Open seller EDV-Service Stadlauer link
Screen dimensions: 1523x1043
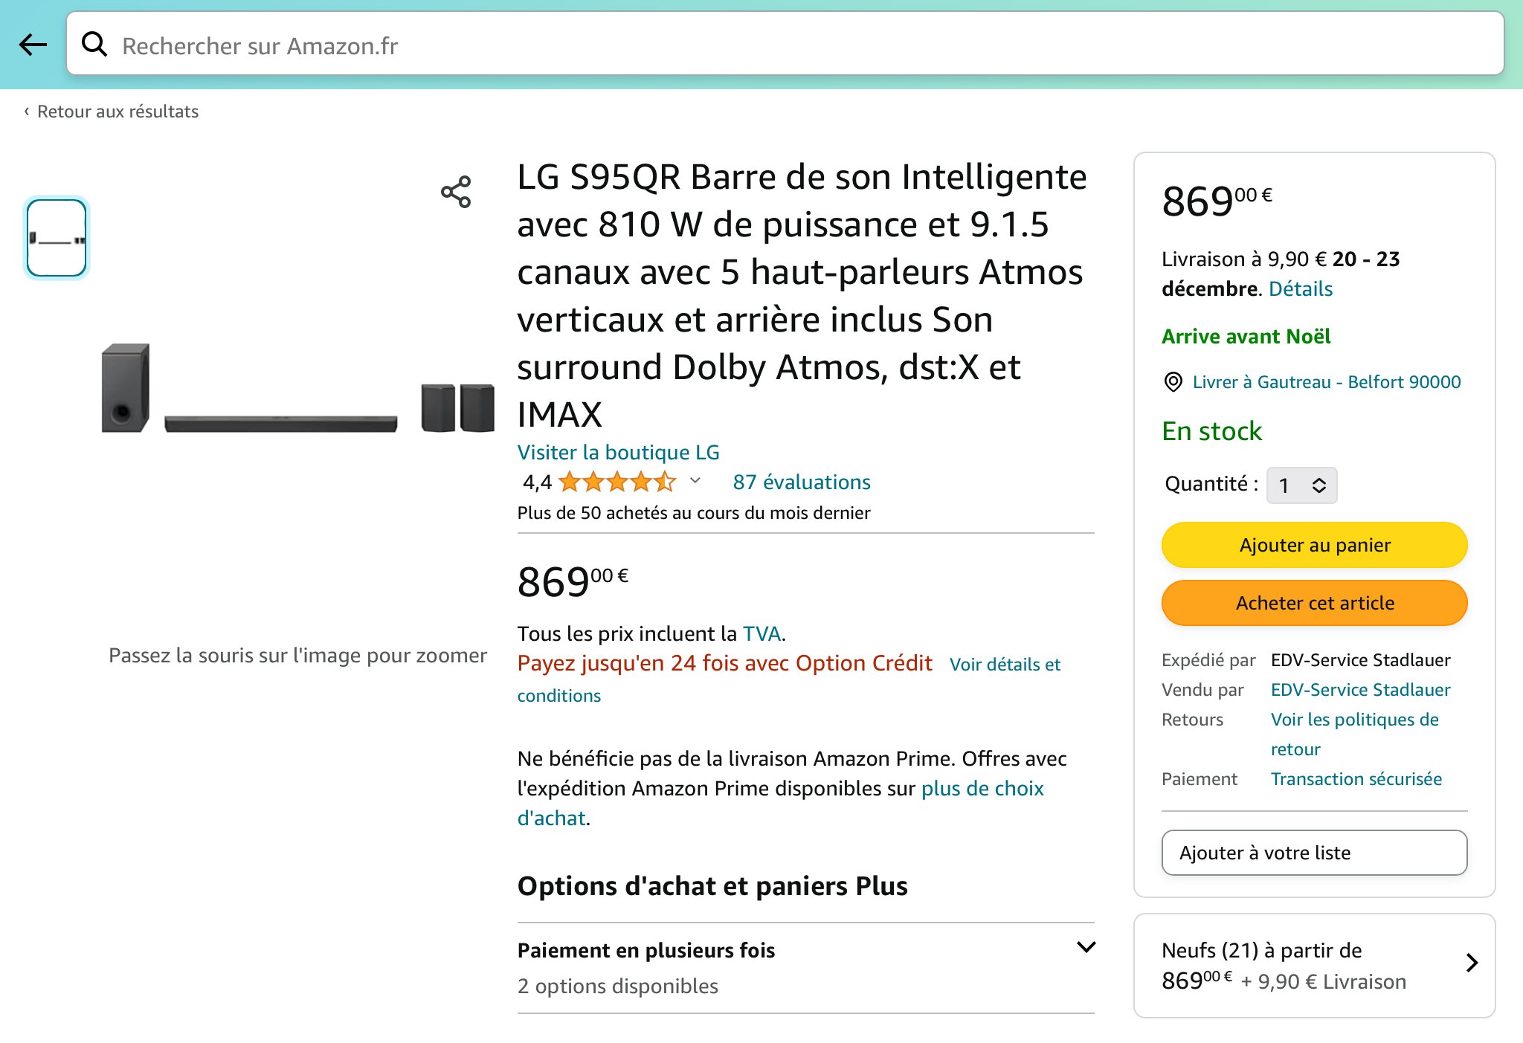1360,690
